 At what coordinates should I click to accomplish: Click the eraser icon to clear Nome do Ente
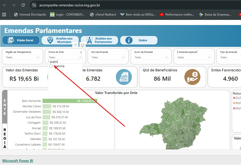(x=81, y=52)
